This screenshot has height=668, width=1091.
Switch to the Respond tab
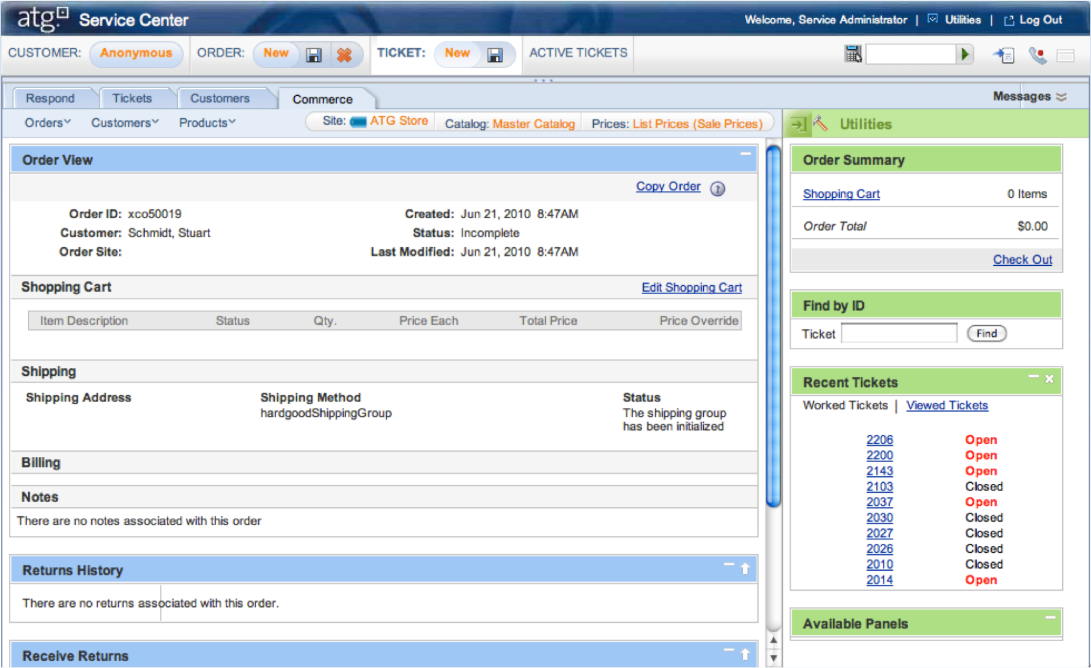pos(50,98)
